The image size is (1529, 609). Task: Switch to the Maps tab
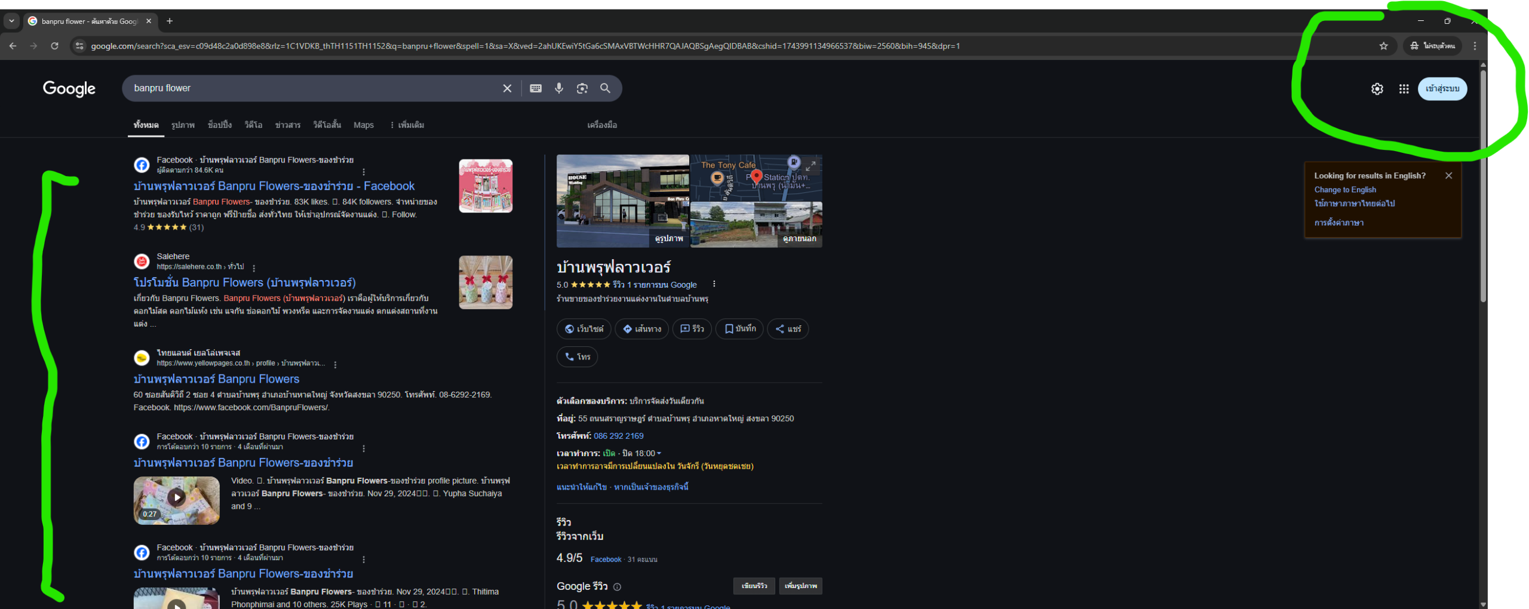363,125
